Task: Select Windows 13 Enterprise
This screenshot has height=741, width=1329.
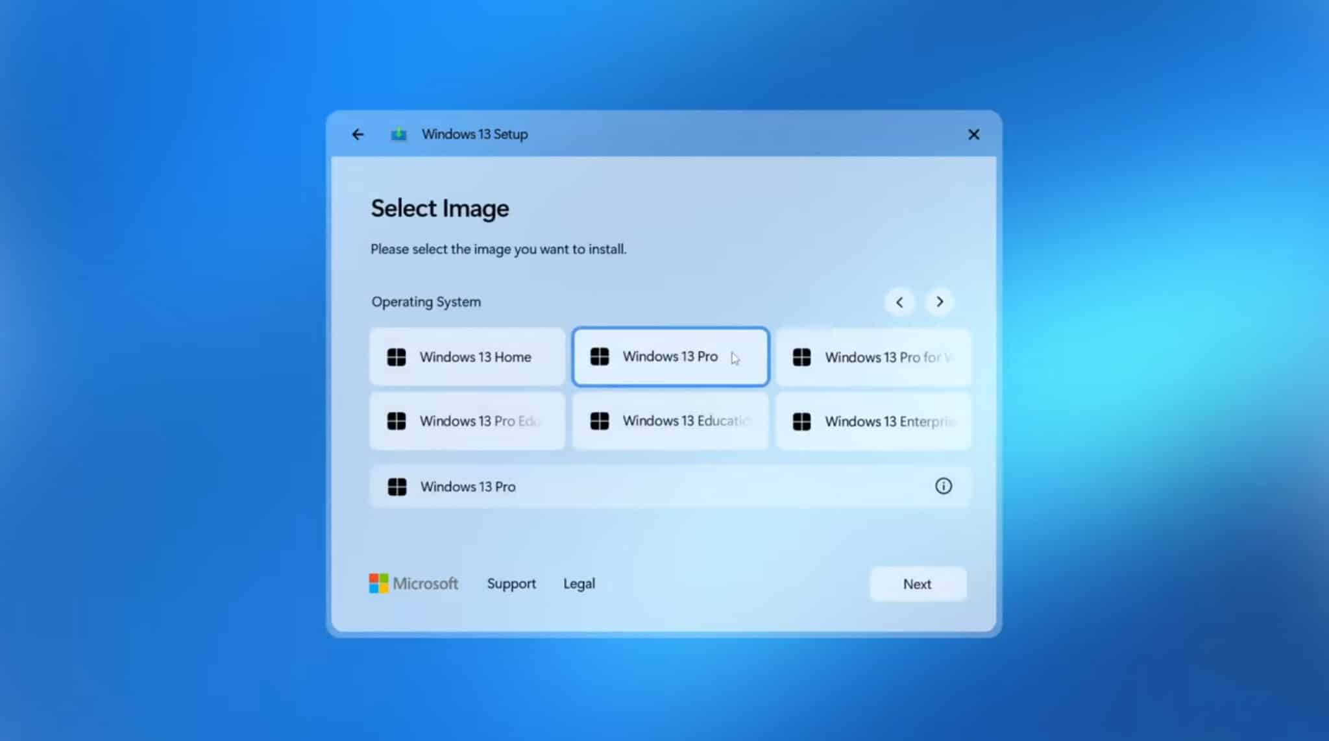Action: coord(873,421)
